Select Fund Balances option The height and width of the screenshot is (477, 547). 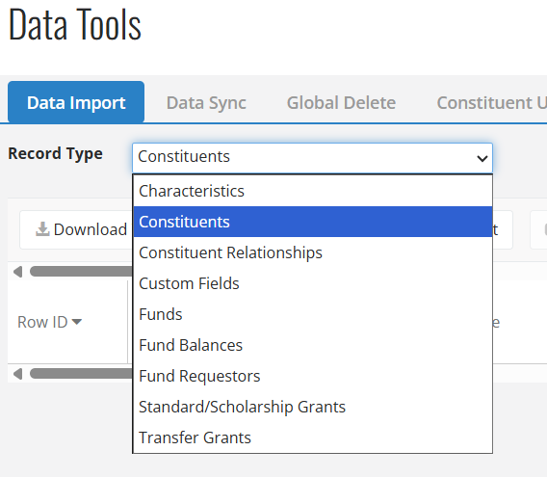click(313, 345)
